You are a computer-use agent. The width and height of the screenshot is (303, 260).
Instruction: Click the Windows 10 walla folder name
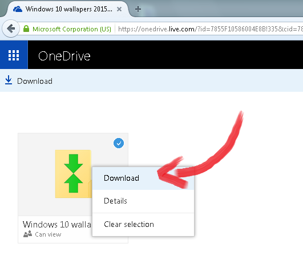(x=57, y=225)
